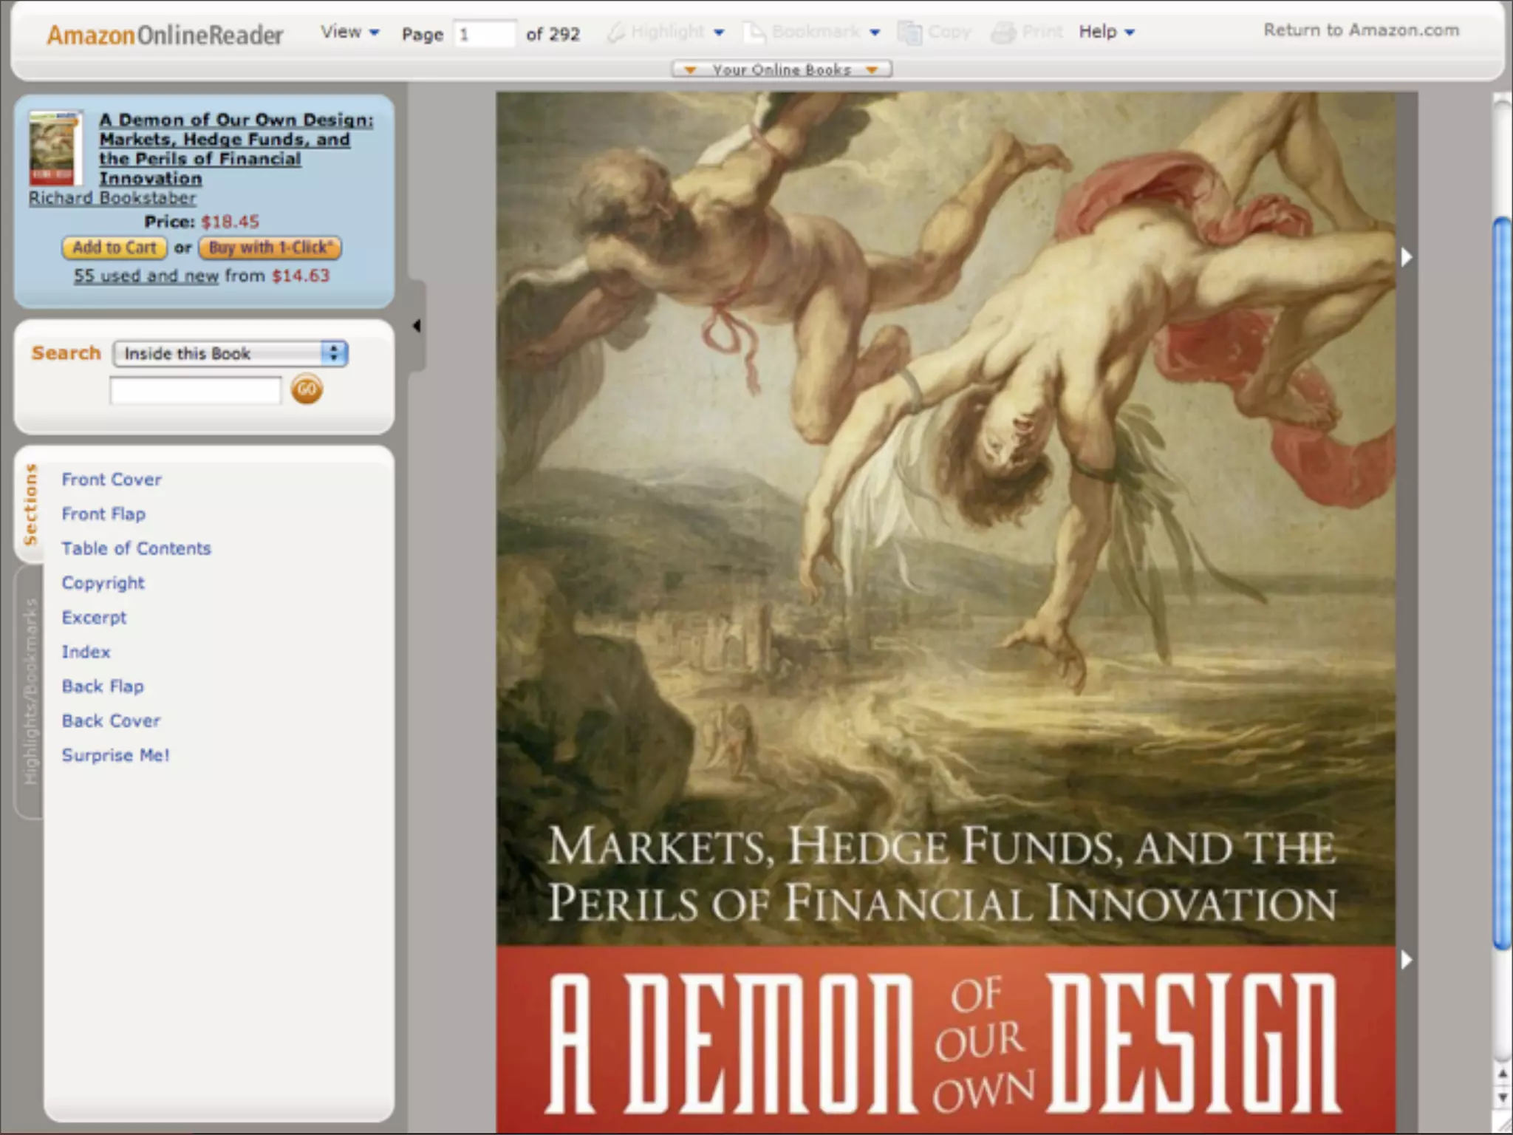
Task: Click the Bookmark page icon
Action: pyautogui.click(x=754, y=33)
